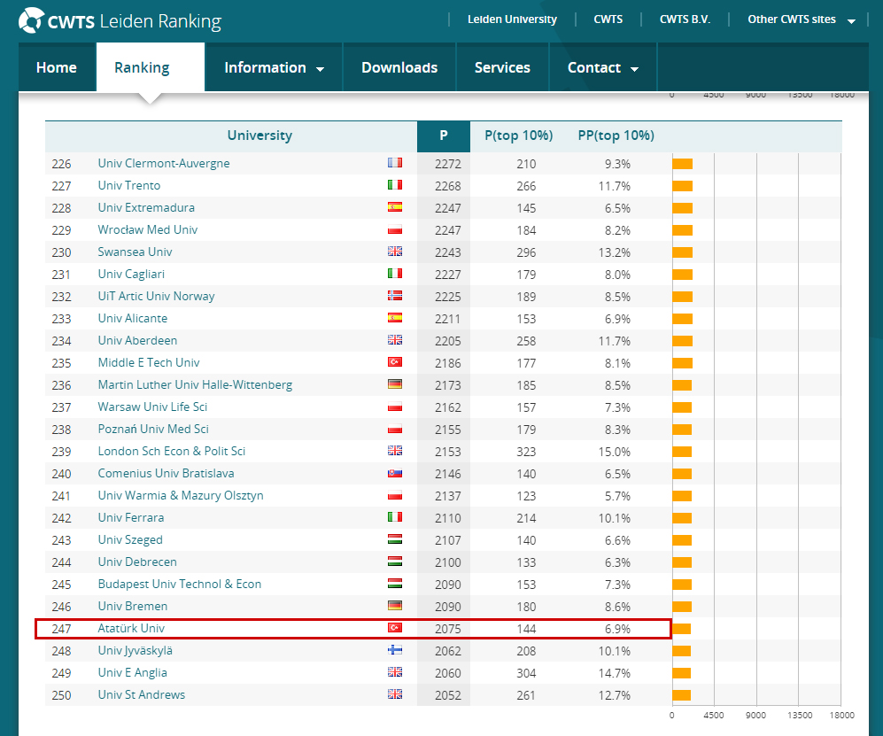Viewport: 883px width, 736px height.
Task: Open the Information dropdown menu
Action: click(x=274, y=67)
